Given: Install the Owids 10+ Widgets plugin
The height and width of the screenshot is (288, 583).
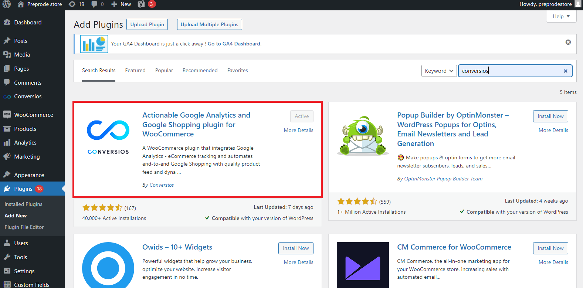Looking at the screenshot, I should (296, 248).
